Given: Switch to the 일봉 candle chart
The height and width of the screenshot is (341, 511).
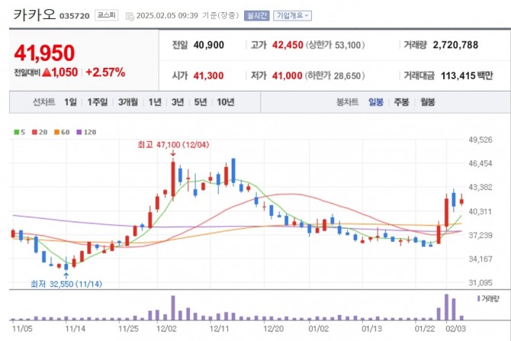Looking at the screenshot, I should pos(376,102).
